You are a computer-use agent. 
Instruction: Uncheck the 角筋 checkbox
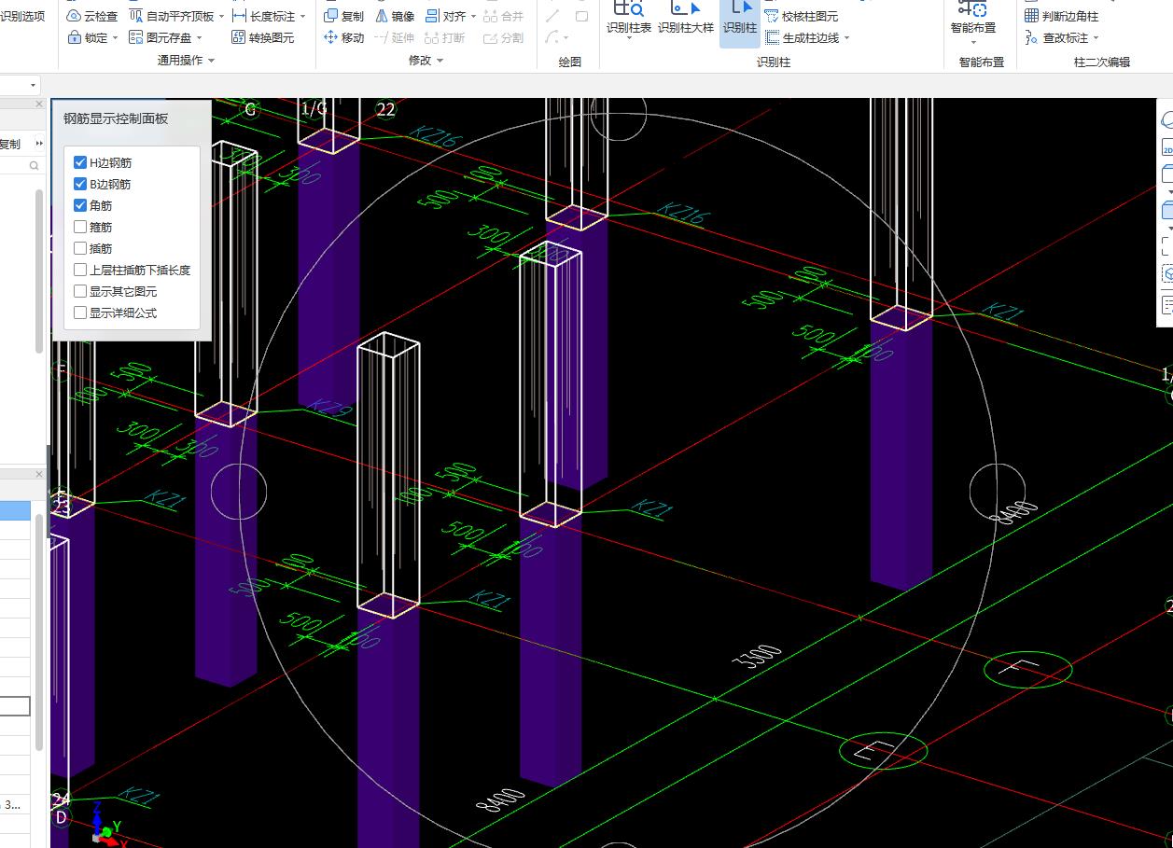[80, 205]
